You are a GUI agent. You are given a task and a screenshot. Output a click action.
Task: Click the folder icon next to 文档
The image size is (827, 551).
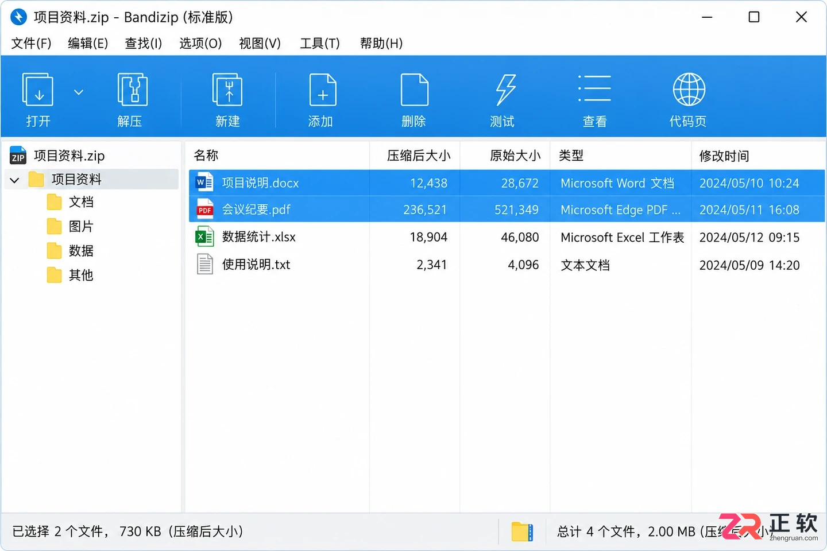point(54,202)
